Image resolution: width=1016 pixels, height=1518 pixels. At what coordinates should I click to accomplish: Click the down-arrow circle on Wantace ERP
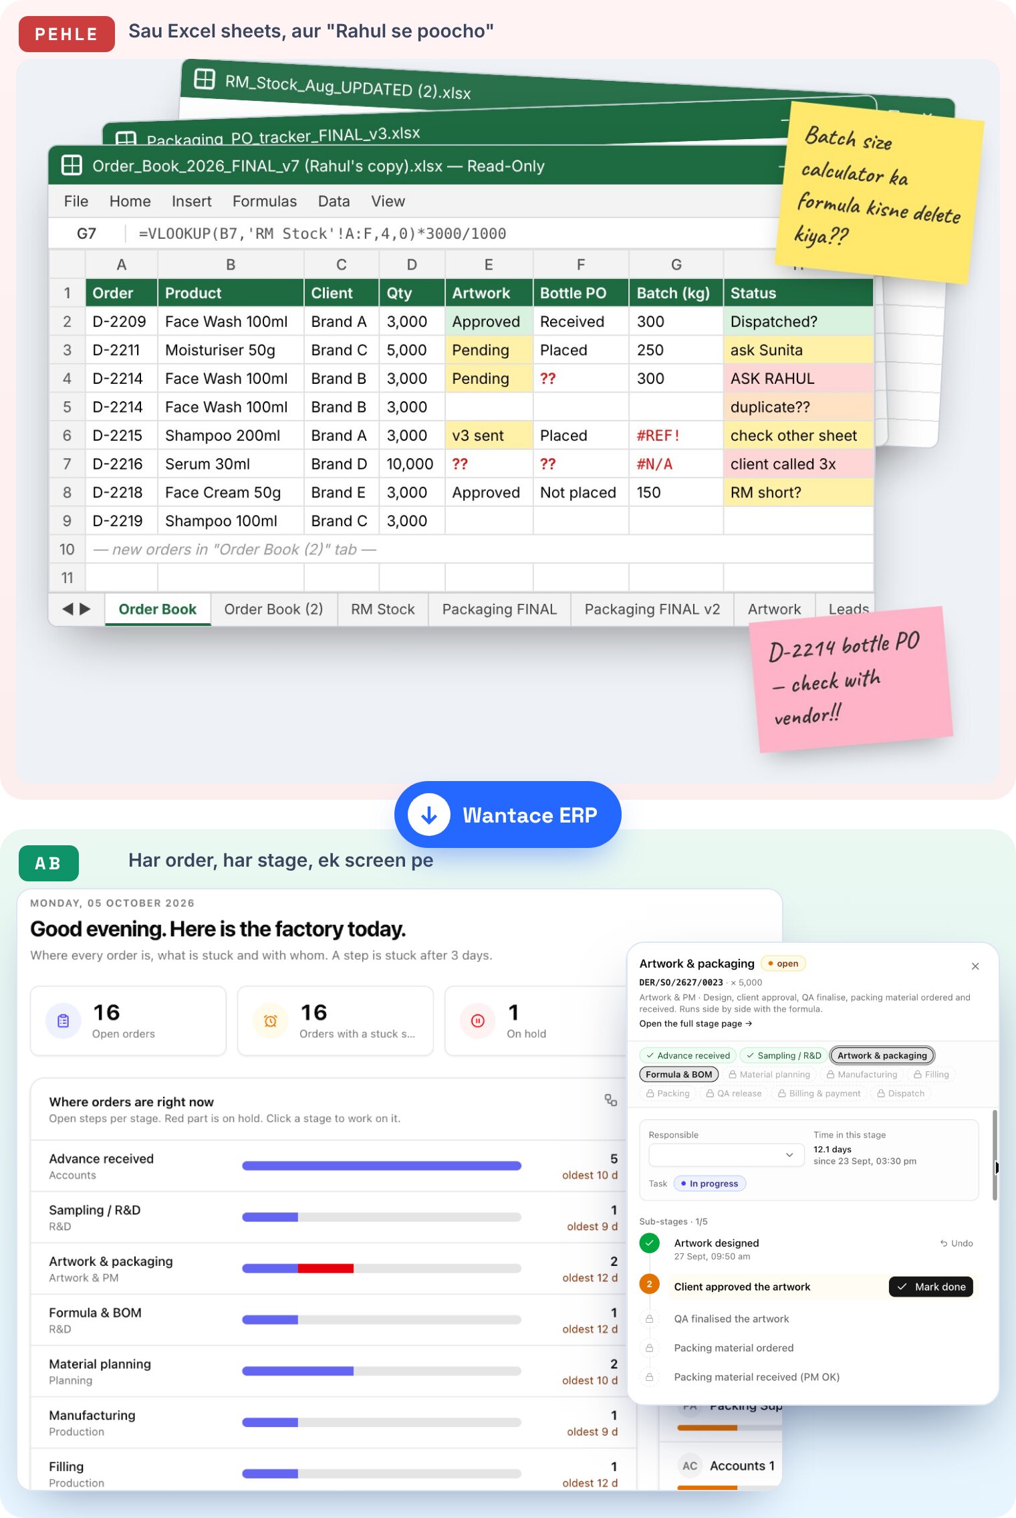pyautogui.click(x=428, y=815)
